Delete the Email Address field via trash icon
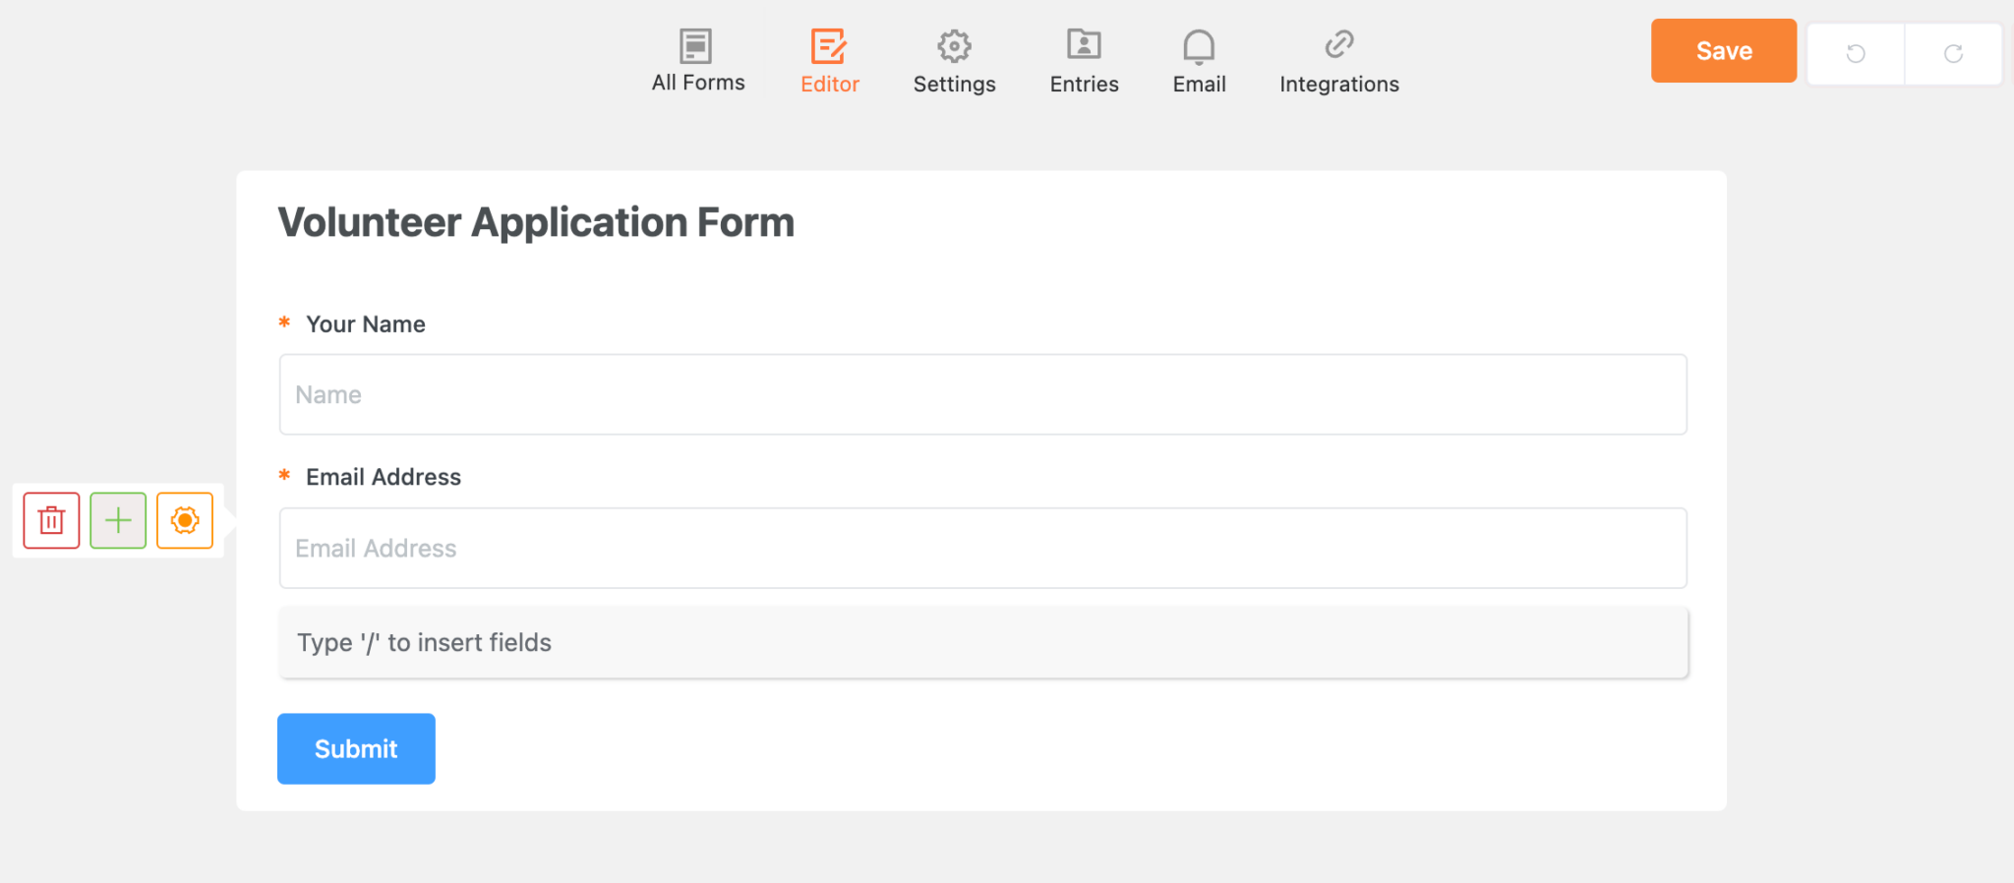Viewport: 2014px width, 883px height. click(50, 520)
